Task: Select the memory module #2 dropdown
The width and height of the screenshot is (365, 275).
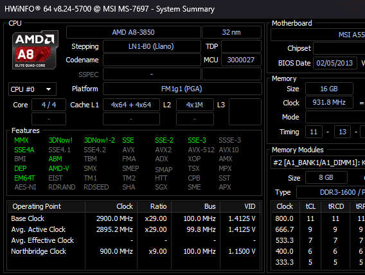Action: click(x=318, y=163)
